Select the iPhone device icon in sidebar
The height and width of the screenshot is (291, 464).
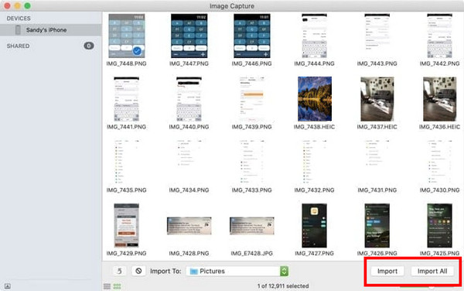(x=18, y=30)
